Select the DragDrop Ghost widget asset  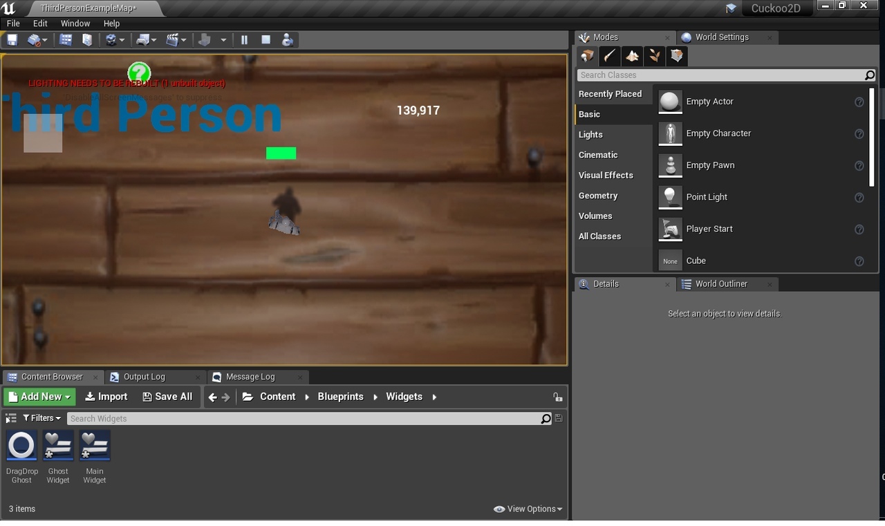pyautogui.click(x=21, y=457)
